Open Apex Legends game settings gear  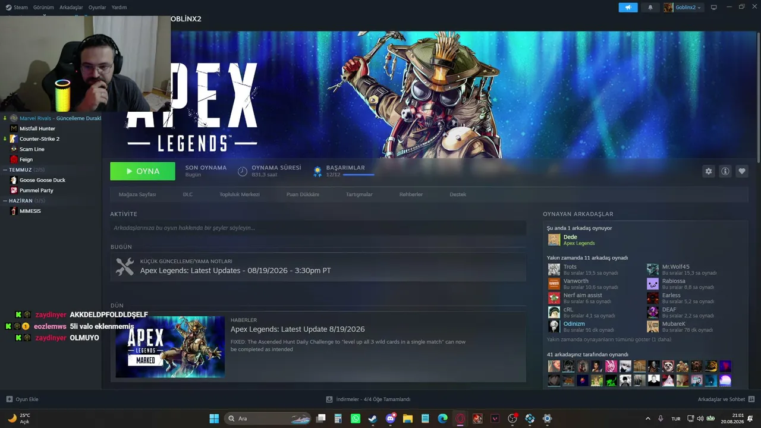pyautogui.click(x=709, y=171)
